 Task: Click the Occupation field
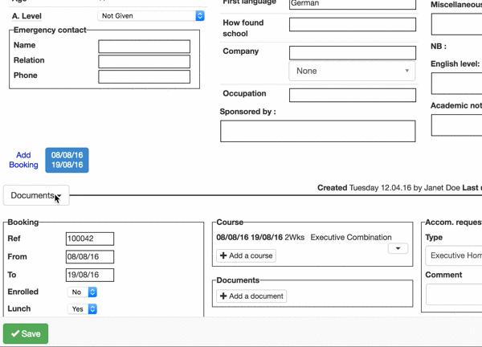[353, 96]
